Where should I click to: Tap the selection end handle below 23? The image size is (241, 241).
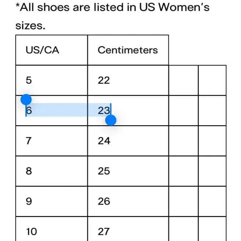click(x=111, y=120)
